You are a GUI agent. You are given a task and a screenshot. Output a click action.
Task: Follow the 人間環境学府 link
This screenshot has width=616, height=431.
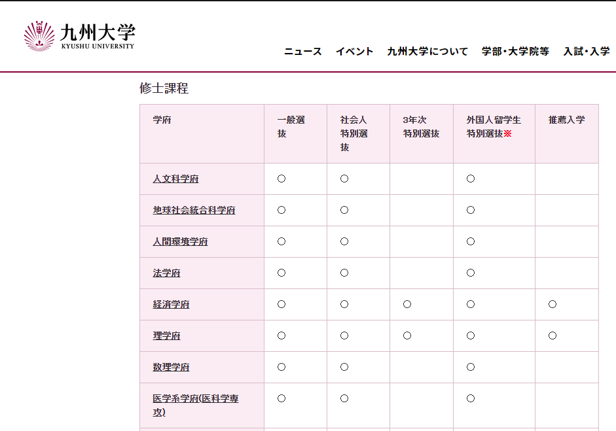pyautogui.click(x=180, y=242)
